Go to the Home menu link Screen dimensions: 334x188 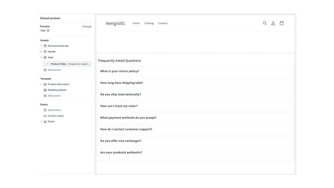point(136,23)
